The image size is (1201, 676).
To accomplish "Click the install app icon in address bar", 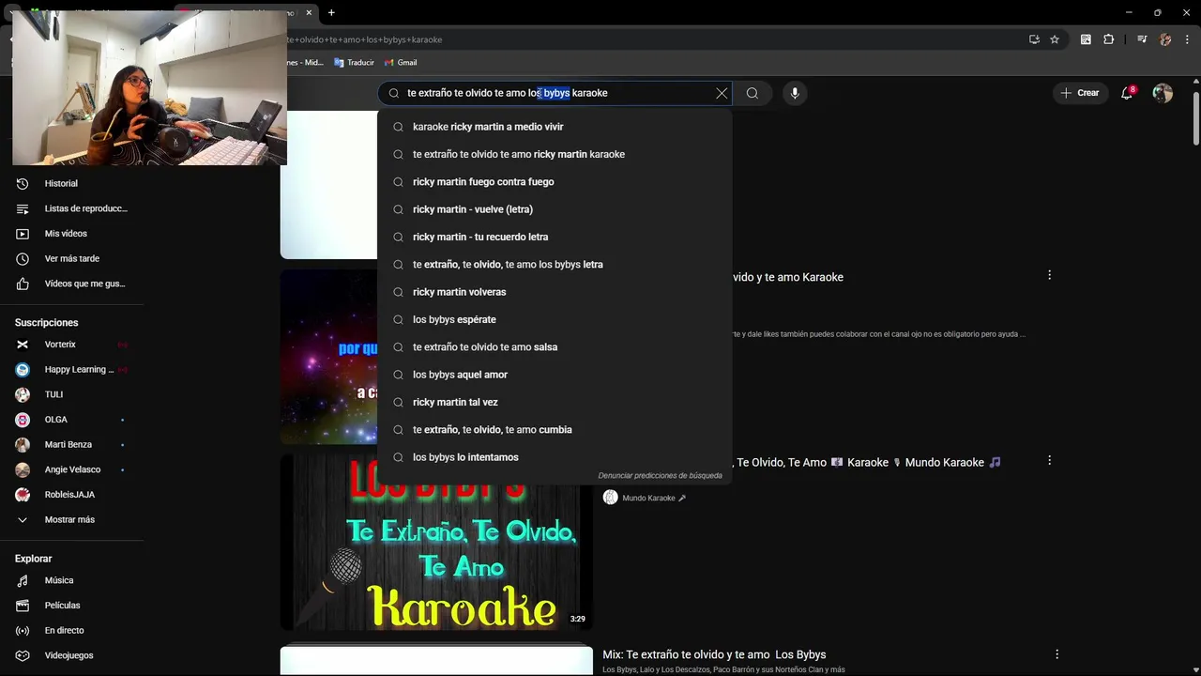I will coord(1034,39).
